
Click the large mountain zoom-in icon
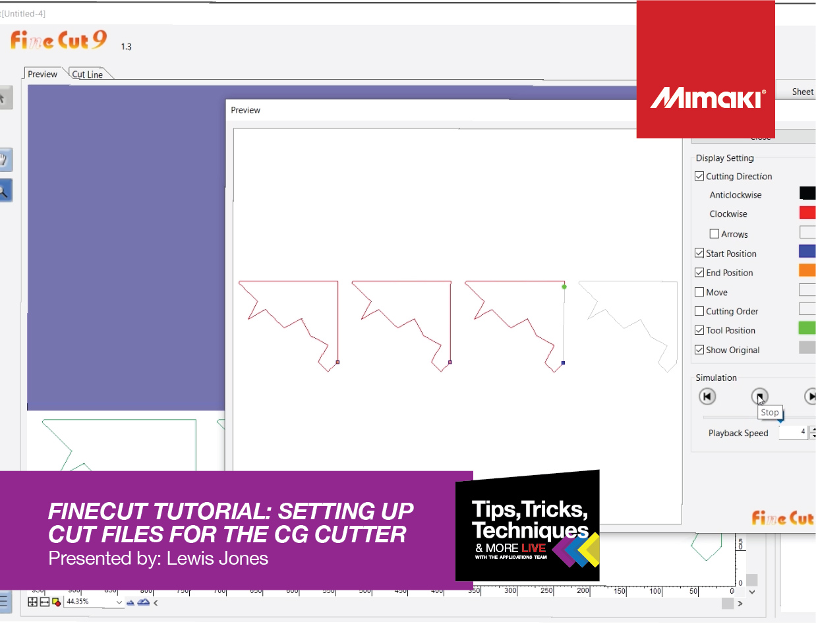coord(143,602)
